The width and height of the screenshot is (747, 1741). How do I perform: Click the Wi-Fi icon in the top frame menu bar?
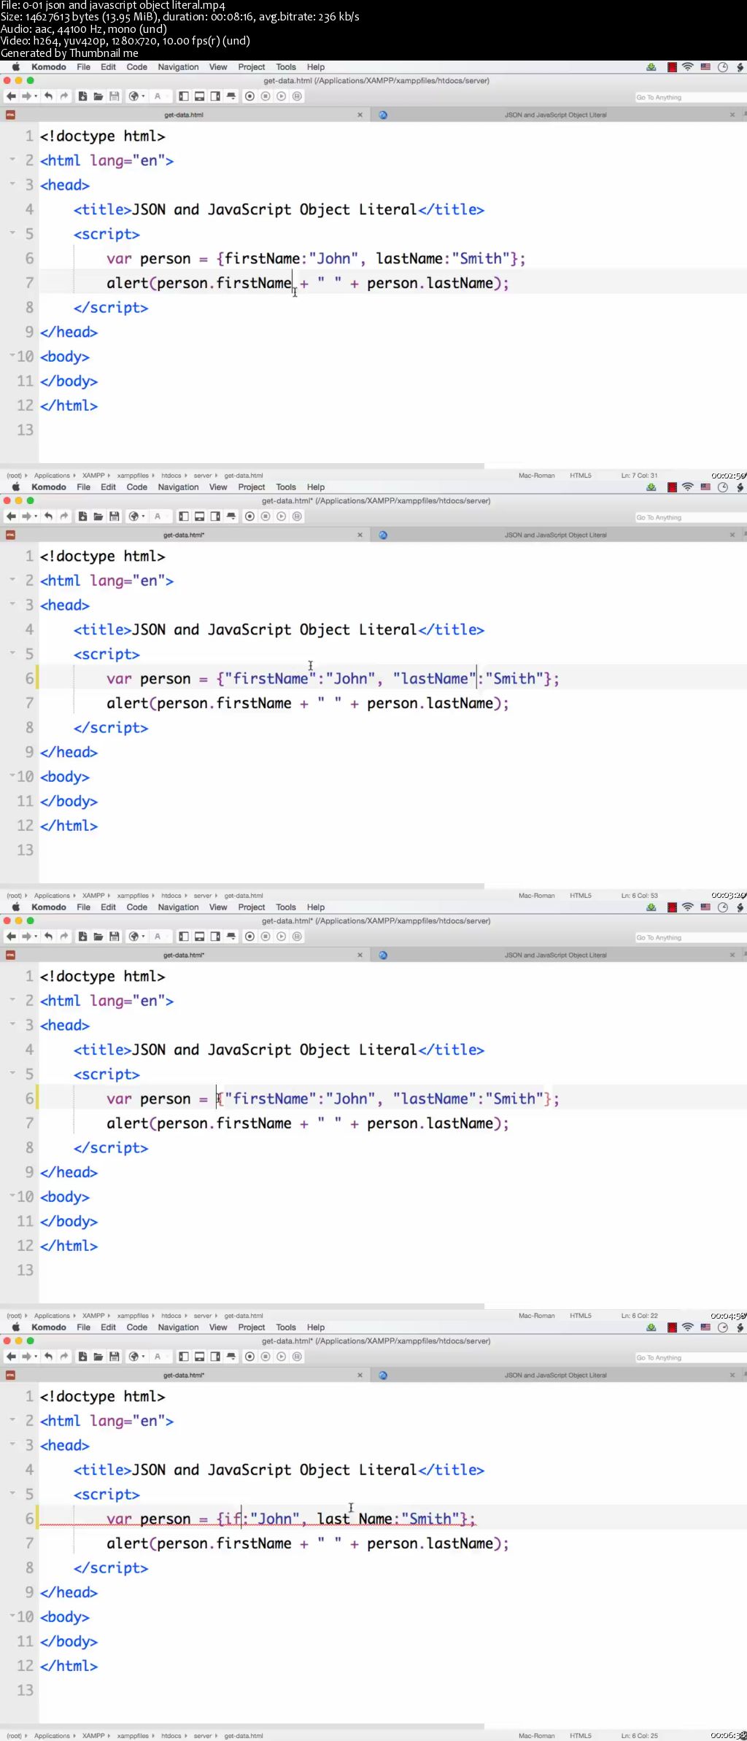(687, 67)
